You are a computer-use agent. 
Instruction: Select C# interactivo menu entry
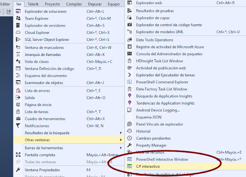186,166
